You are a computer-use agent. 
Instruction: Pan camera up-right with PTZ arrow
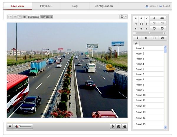(147, 18)
